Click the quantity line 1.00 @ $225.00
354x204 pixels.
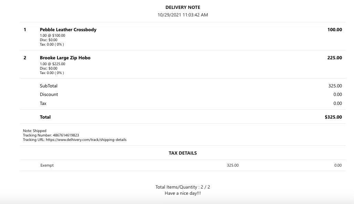52,64
